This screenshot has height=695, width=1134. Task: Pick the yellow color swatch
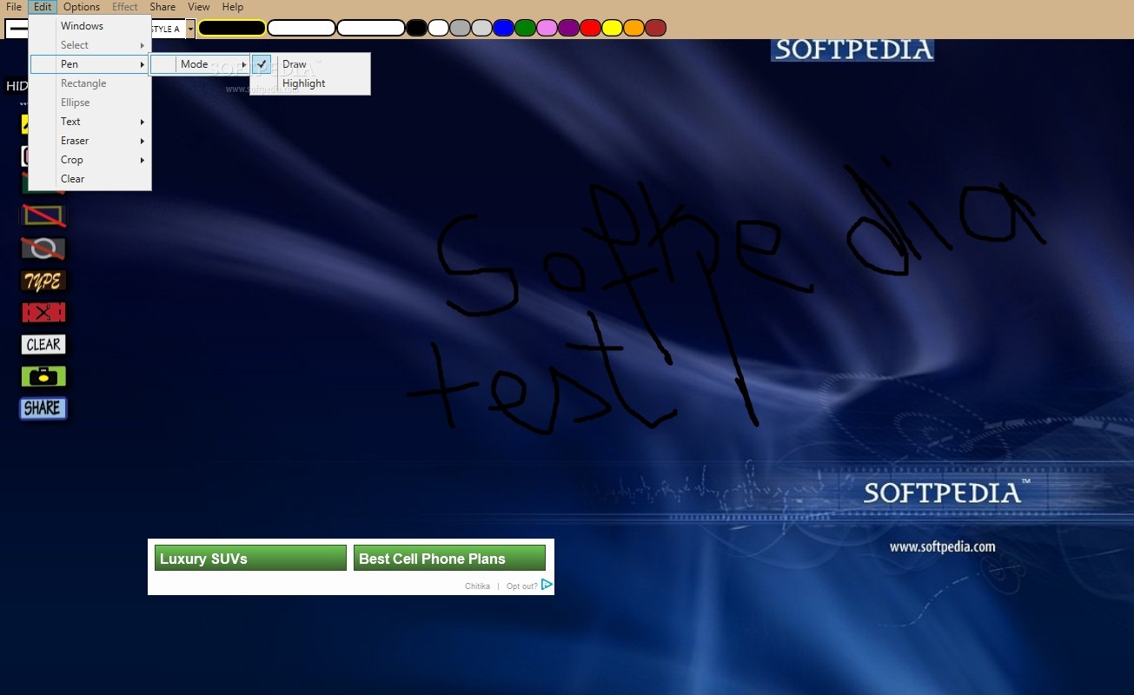click(613, 28)
